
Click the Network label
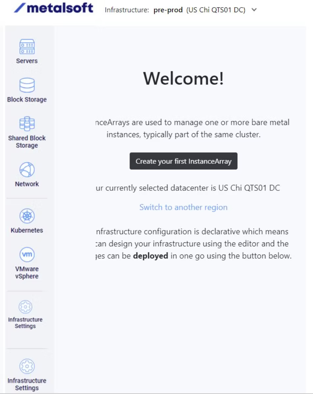(x=27, y=184)
